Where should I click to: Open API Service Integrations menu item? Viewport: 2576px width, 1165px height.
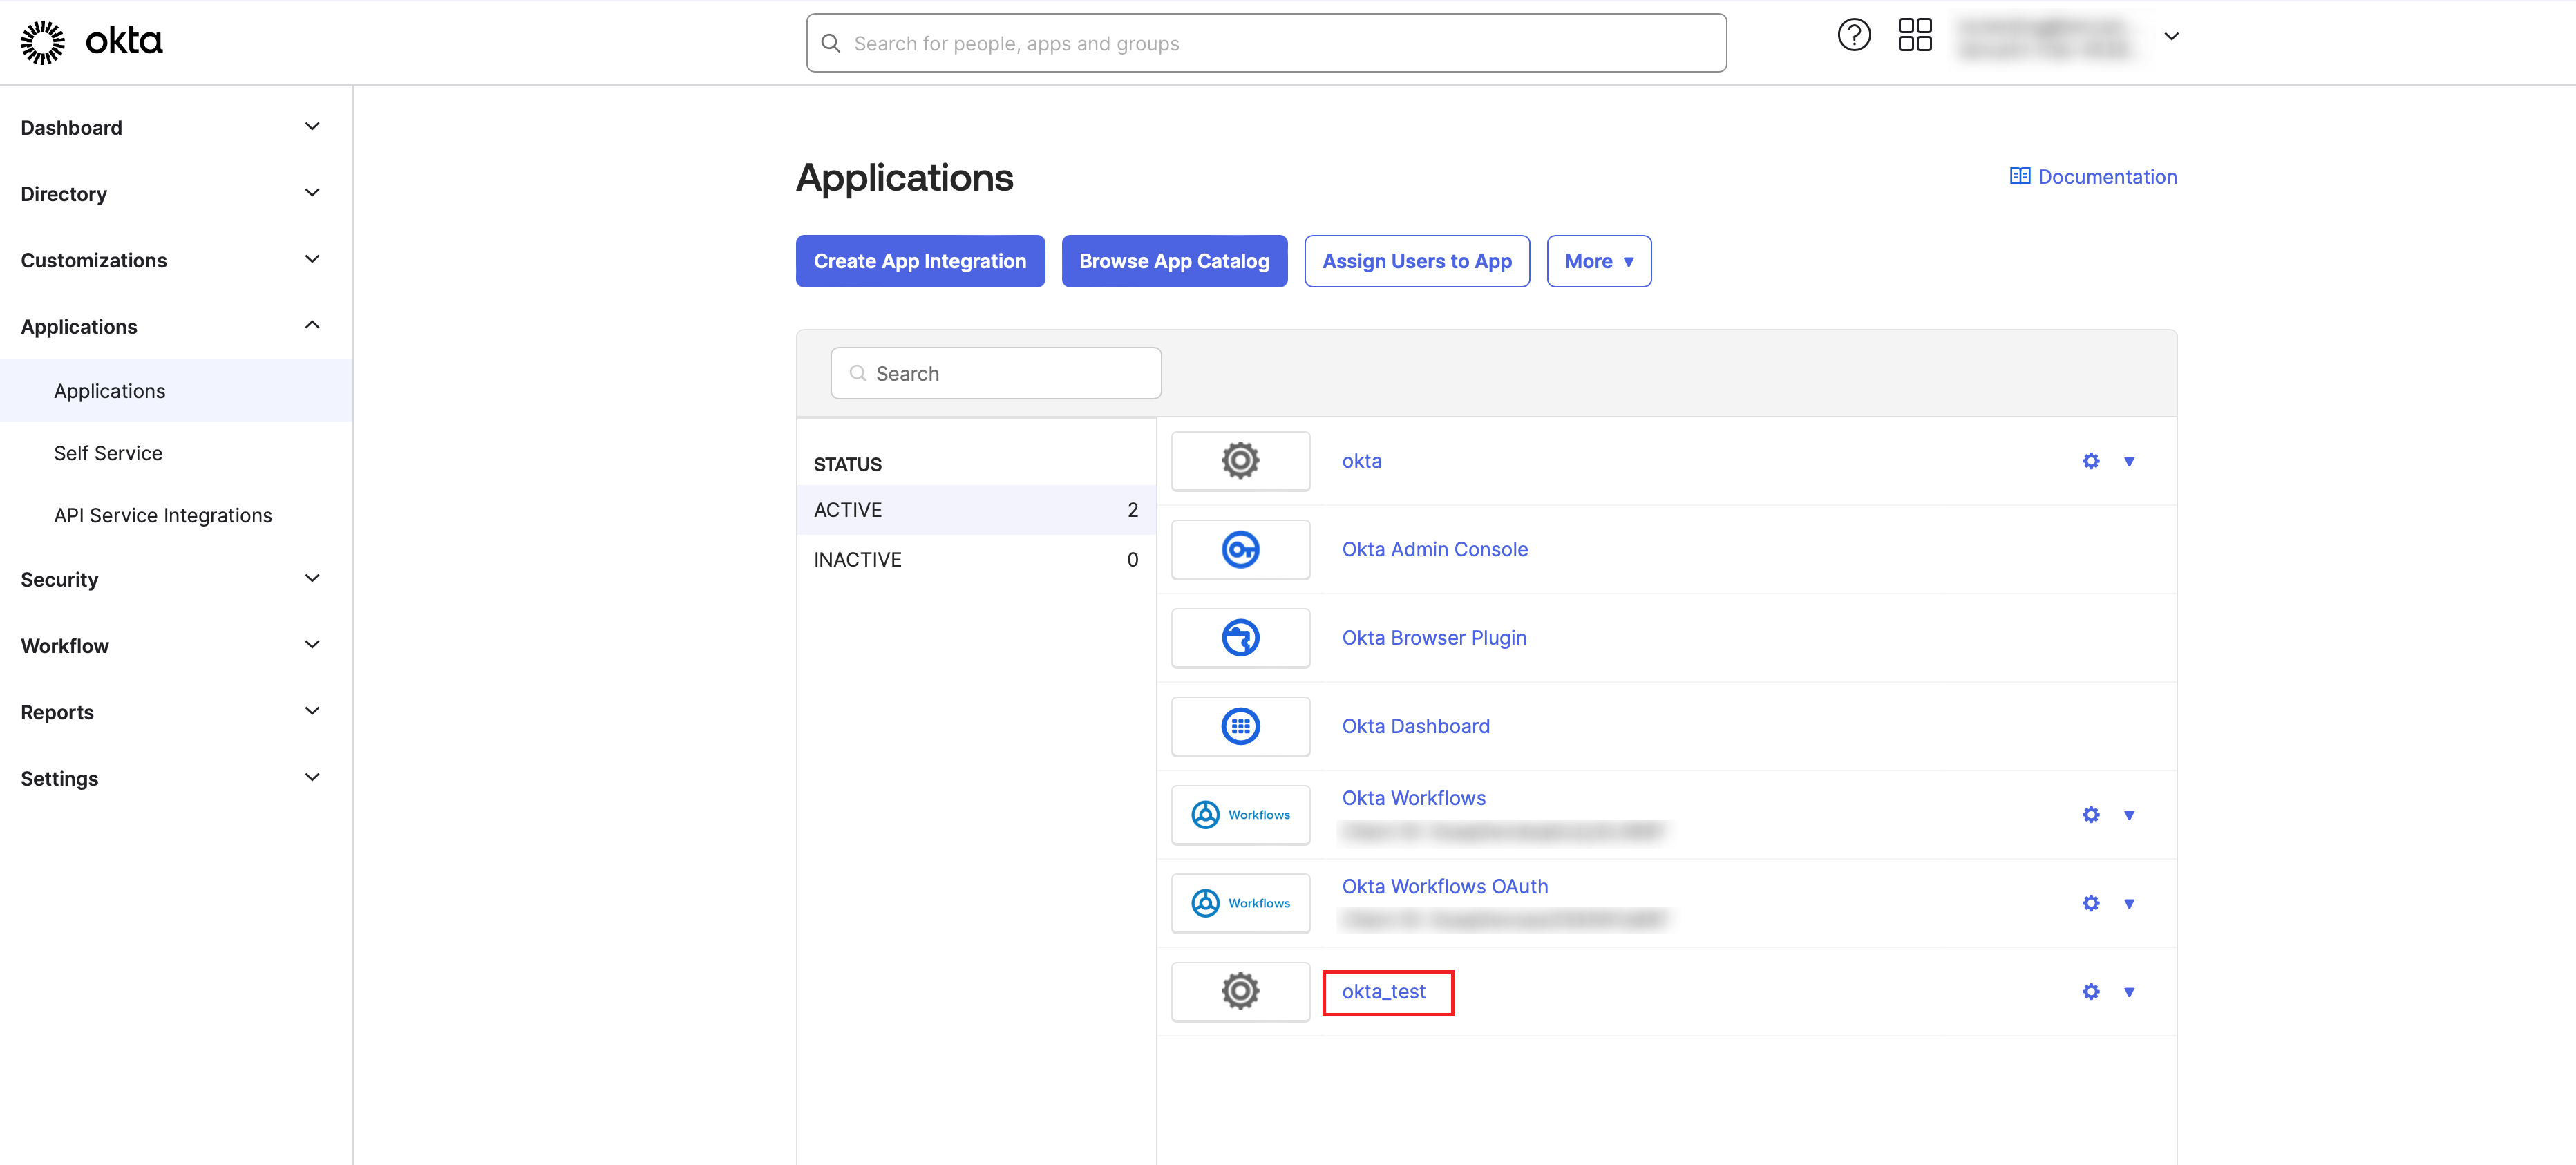coord(163,515)
